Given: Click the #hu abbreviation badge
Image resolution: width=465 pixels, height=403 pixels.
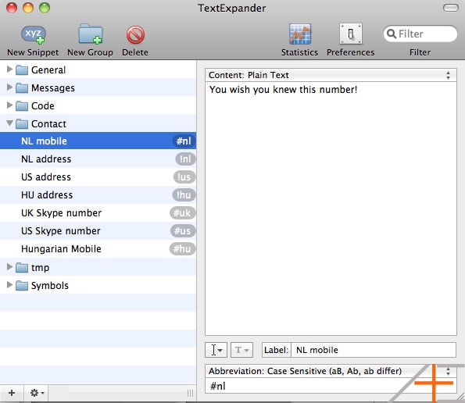Looking at the screenshot, I should pos(182,249).
